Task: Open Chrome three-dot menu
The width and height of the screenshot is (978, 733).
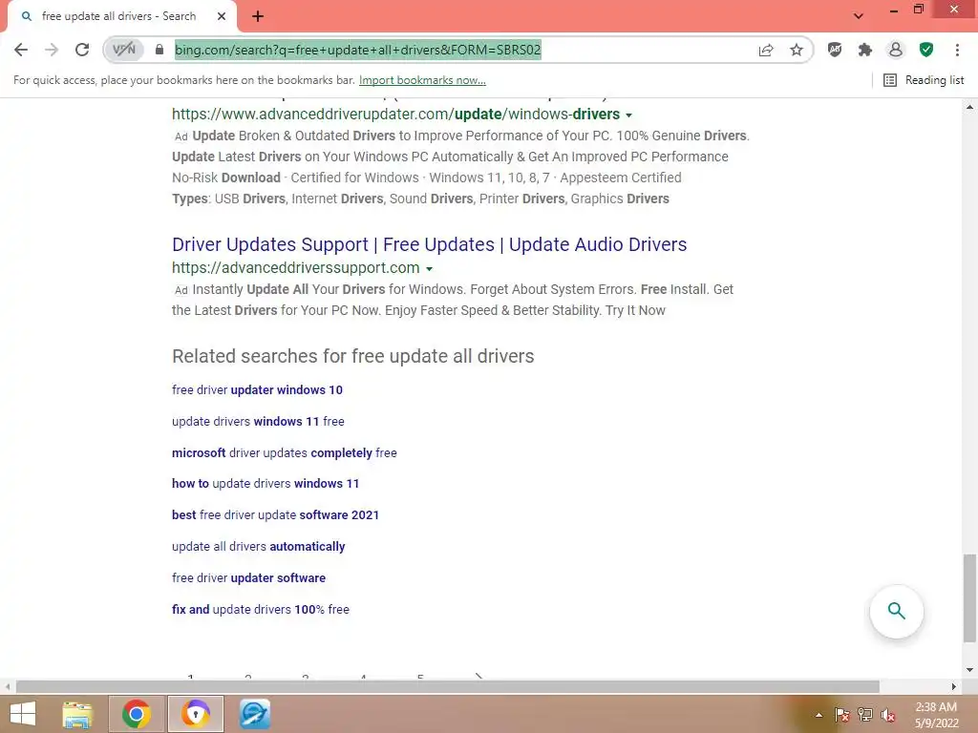Action: tap(957, 50)
